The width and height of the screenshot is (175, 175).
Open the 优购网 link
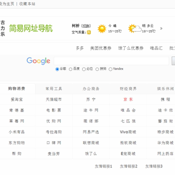54,121
